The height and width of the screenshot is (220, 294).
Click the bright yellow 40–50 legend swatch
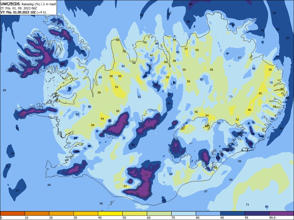110,214
